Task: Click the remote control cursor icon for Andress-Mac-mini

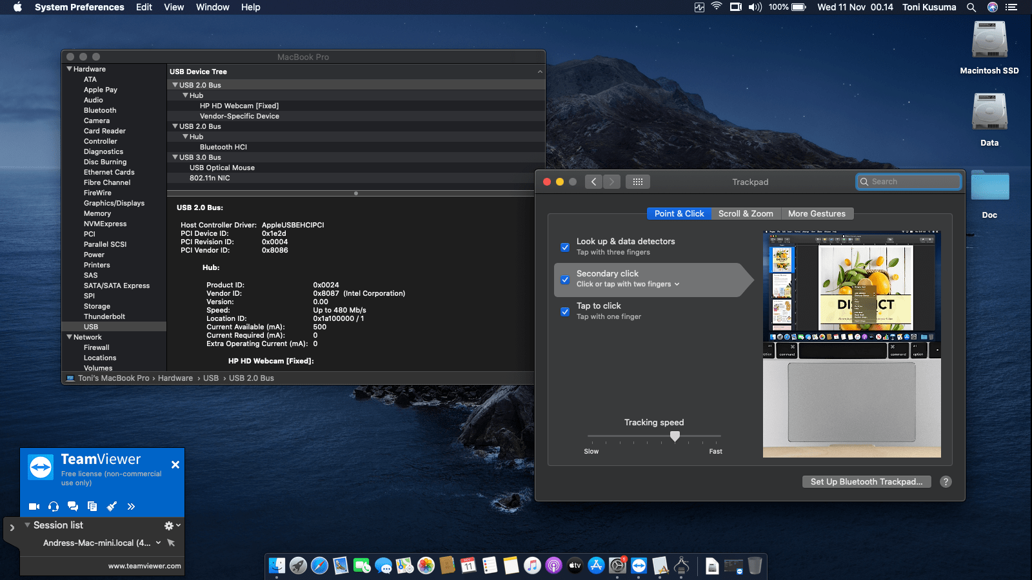Action: (x=171, y=543)
